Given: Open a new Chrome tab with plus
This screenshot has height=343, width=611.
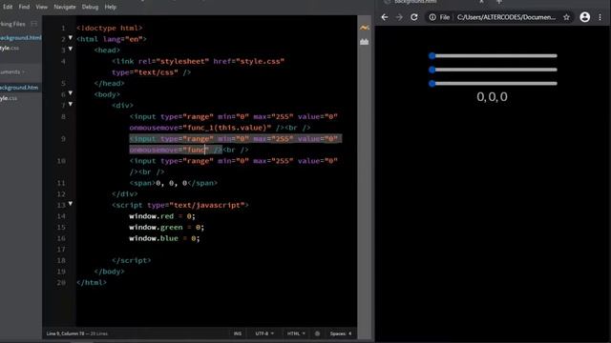Looking at the screenshot, I should point(499,2).
